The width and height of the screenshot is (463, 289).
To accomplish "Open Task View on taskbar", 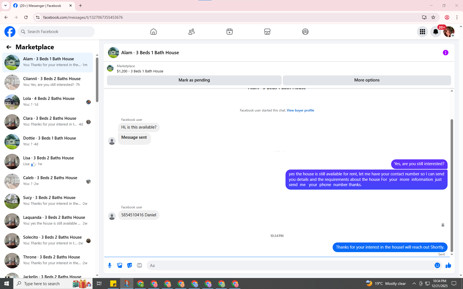I will pyautogui.click(x=99, y=283).
